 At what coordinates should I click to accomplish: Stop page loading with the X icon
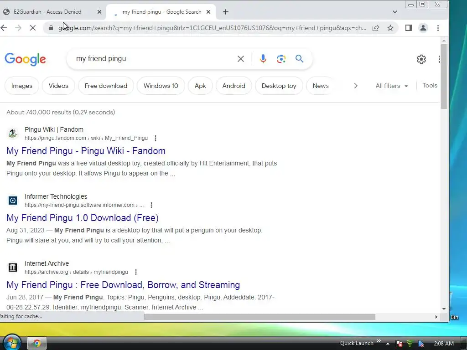[33, 28]
